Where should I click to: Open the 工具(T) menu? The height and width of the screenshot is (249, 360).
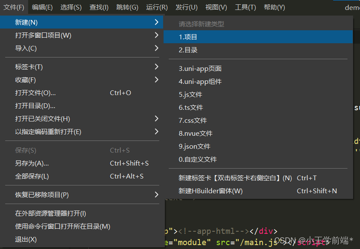245,7
